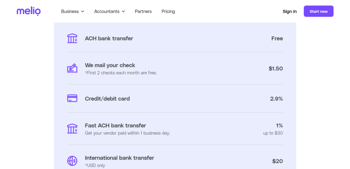350x169 pixels.
Task: Click the ACH bank transfer bank icon
Action: coord(72,38)
